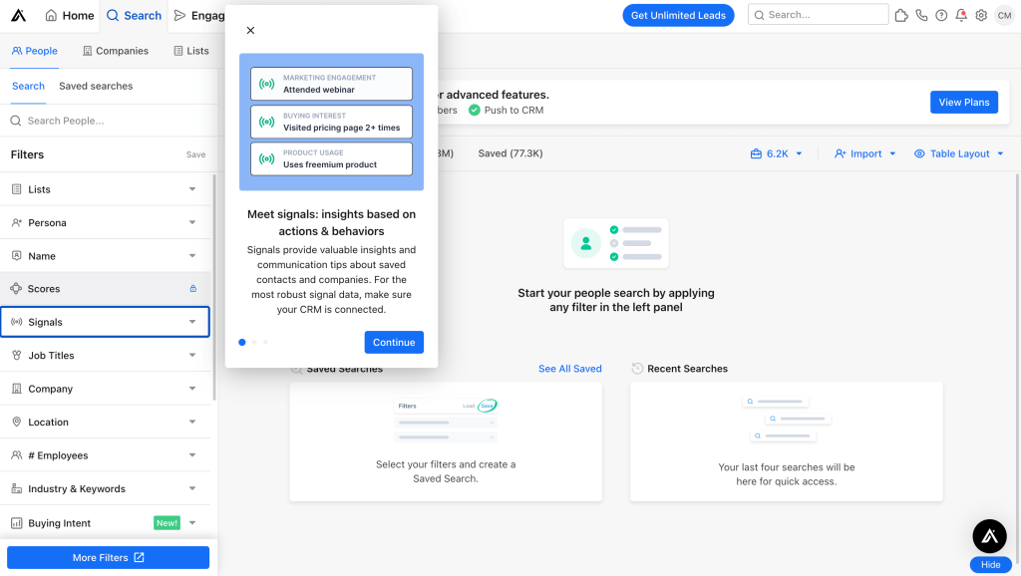The width and height of the screenshot is (1021, 576).
Task: Open the phone dialer icon
Action: (921, 15)
